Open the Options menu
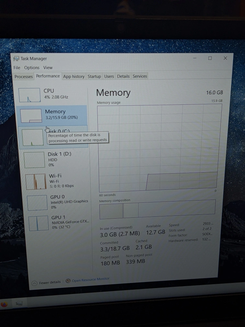Screen dimensions: 245x327 pyautogui.click(x=32, y=68)
